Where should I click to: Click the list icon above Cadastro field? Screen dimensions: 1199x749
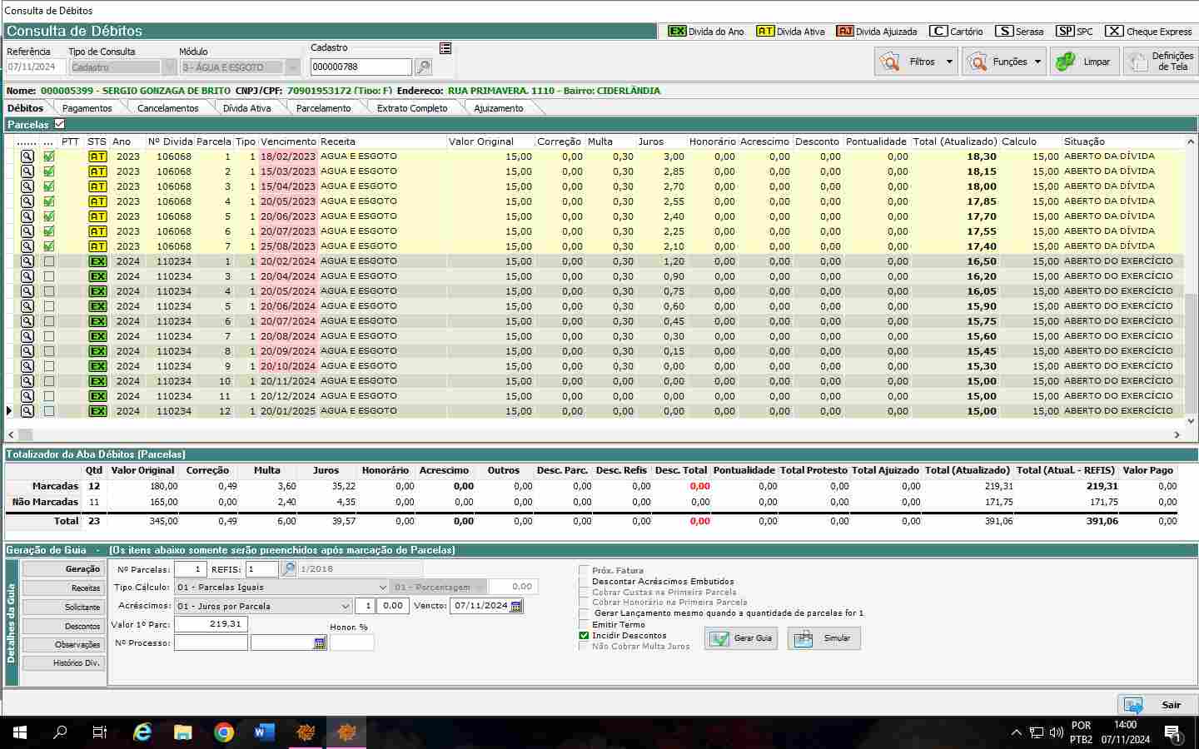[445, 48]
